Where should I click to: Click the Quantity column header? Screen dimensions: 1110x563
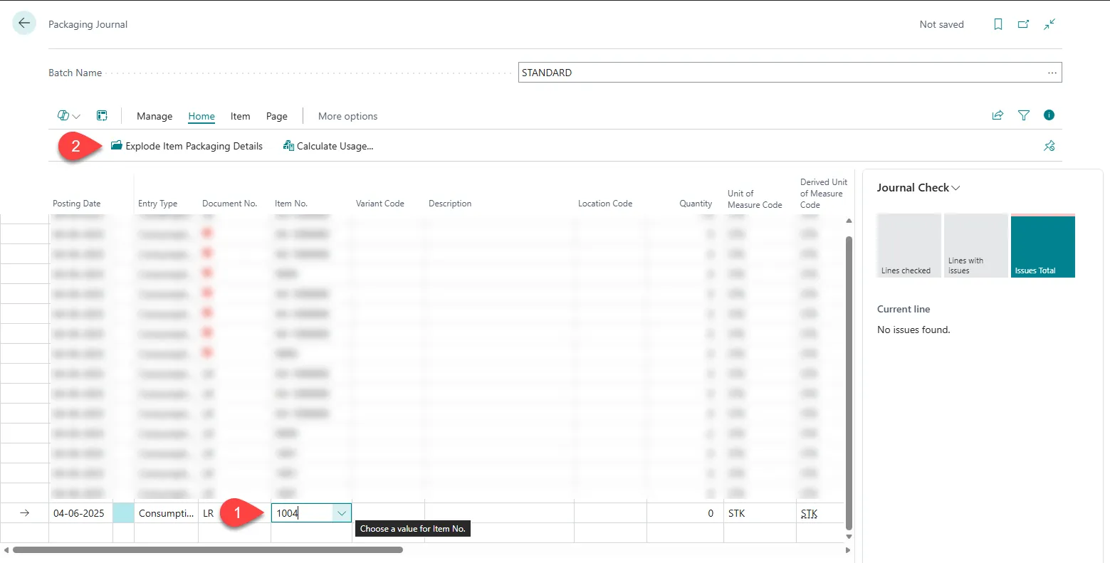pyautogui.click(x=696, y=204)
